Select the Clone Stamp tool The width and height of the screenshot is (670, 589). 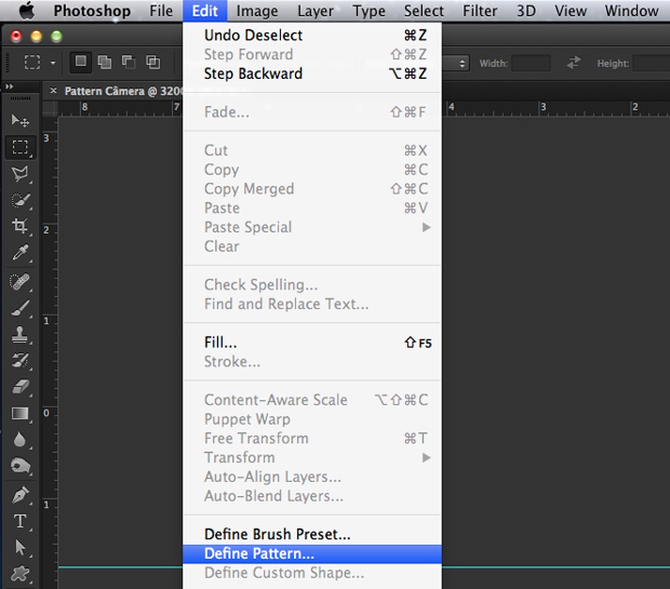(x=20, y=335)
